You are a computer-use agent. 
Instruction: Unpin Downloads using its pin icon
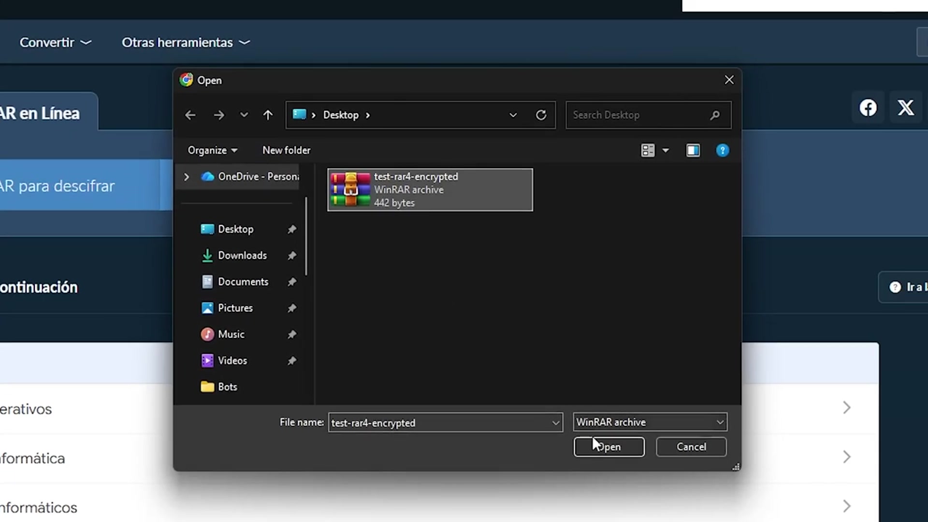pos(292,255)
